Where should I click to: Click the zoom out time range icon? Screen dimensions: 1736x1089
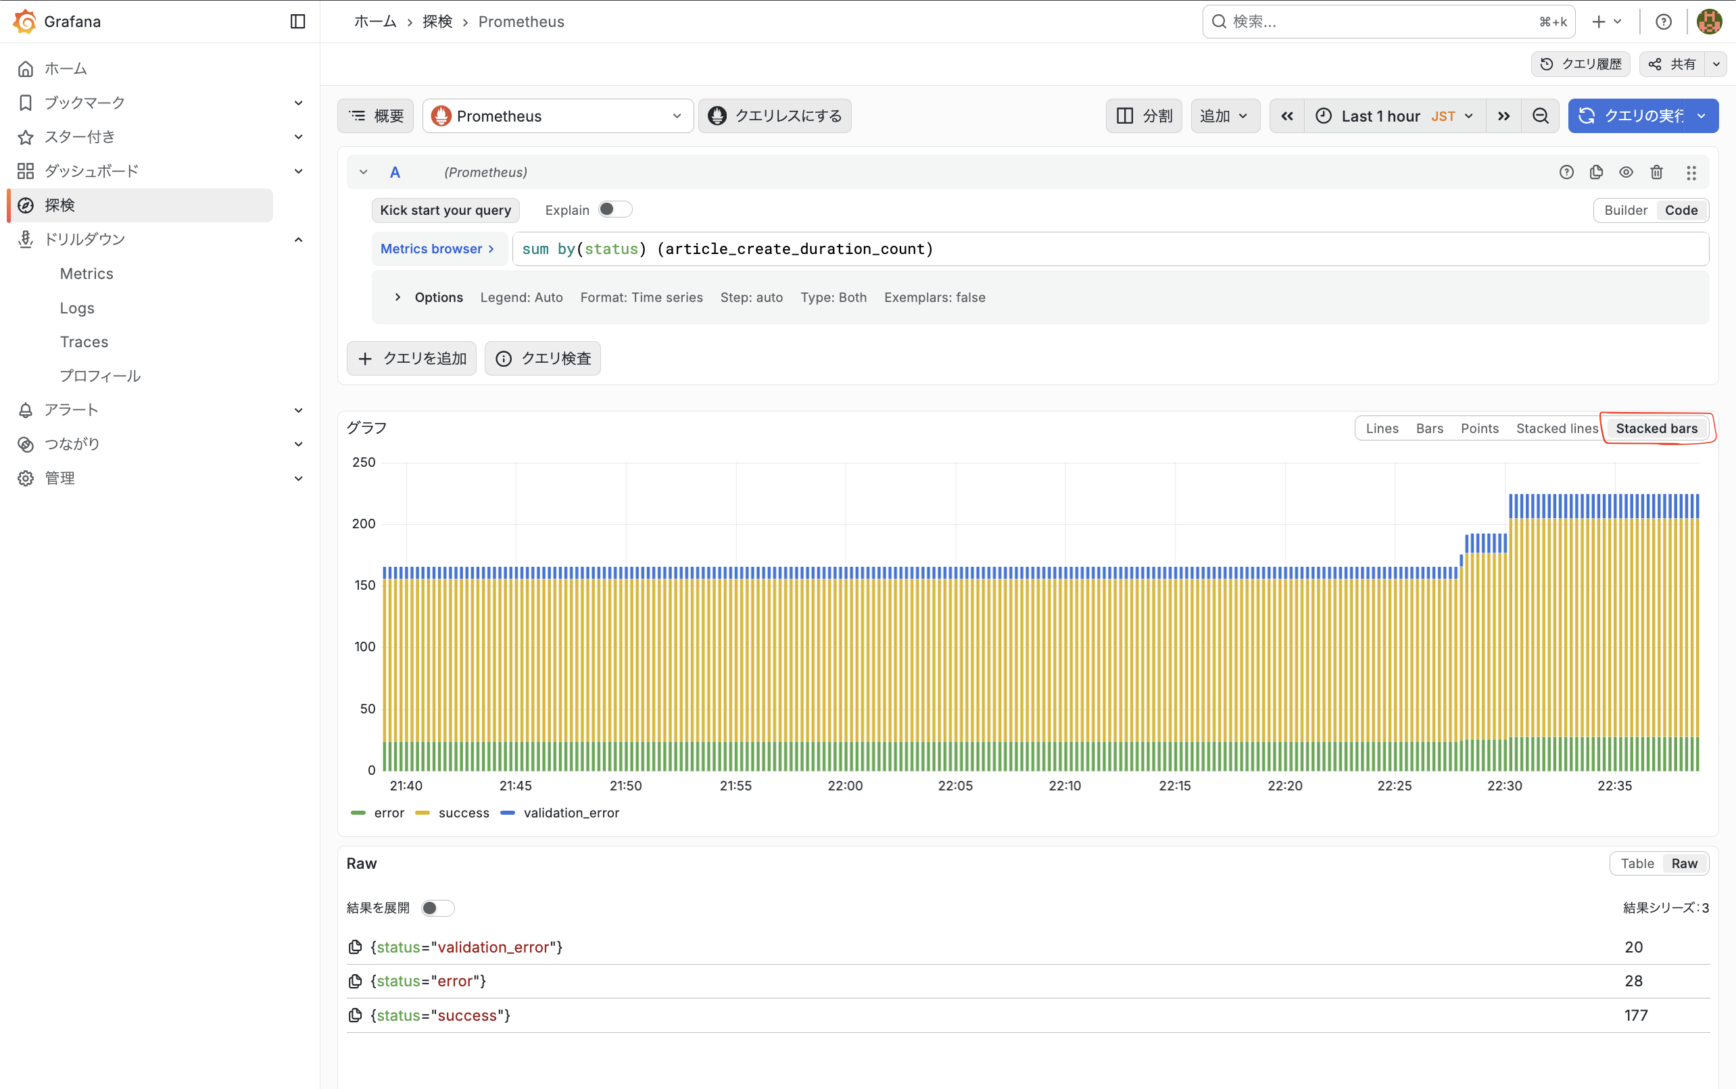coord(1540,116)
